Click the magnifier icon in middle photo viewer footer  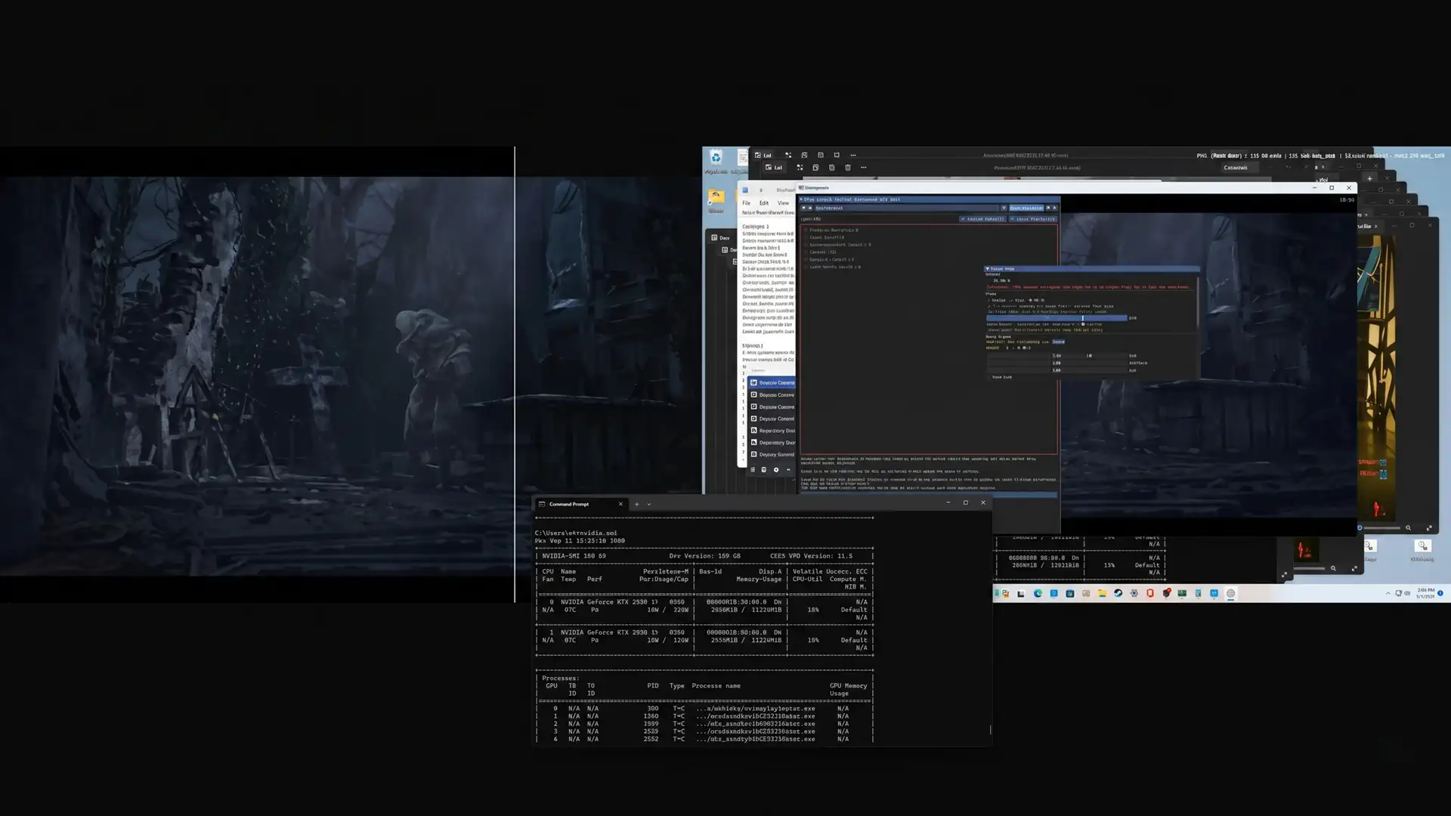(1333, 568)
